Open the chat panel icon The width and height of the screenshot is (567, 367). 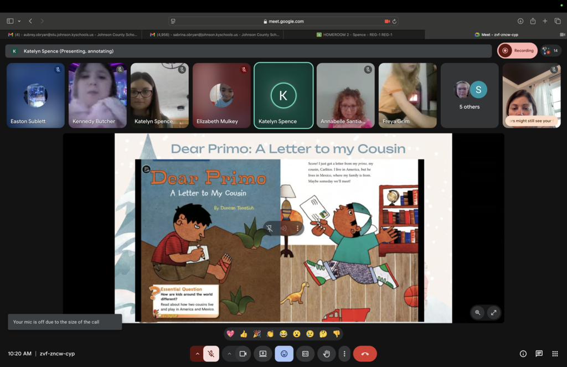pyautogui.click(x=539, y=354)
